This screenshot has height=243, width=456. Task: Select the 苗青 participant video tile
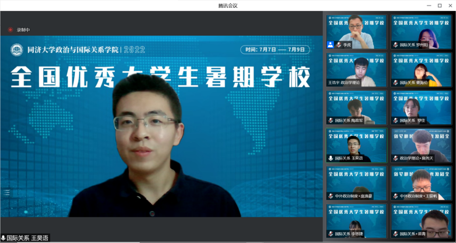421,220
